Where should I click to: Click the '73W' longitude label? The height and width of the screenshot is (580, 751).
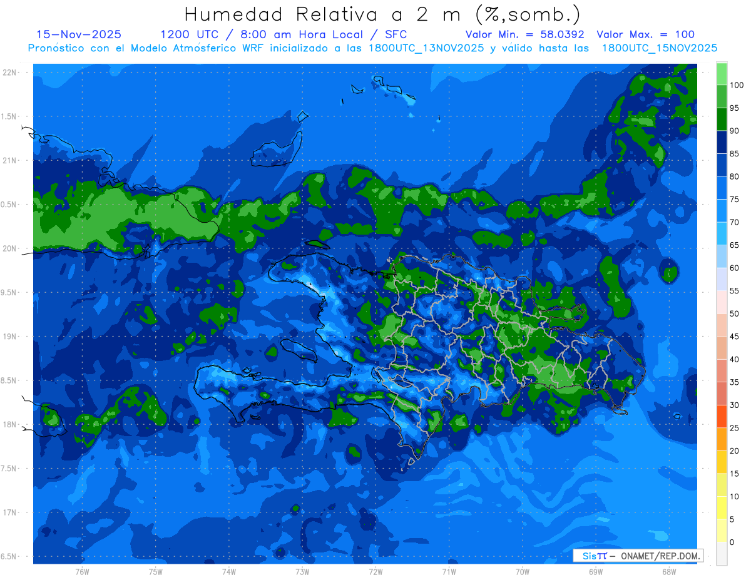click(x=302, y=571)
